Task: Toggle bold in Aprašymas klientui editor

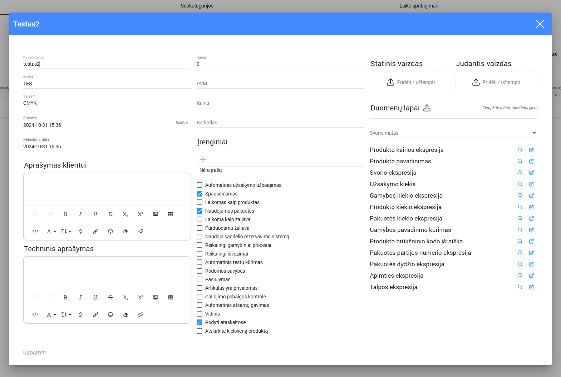Action: 65,214
